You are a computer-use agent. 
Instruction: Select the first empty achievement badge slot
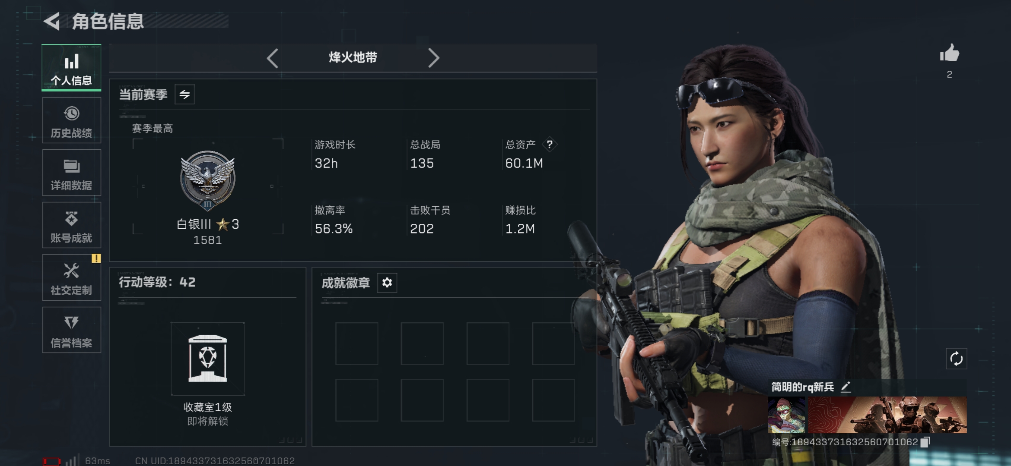point(357,343)
